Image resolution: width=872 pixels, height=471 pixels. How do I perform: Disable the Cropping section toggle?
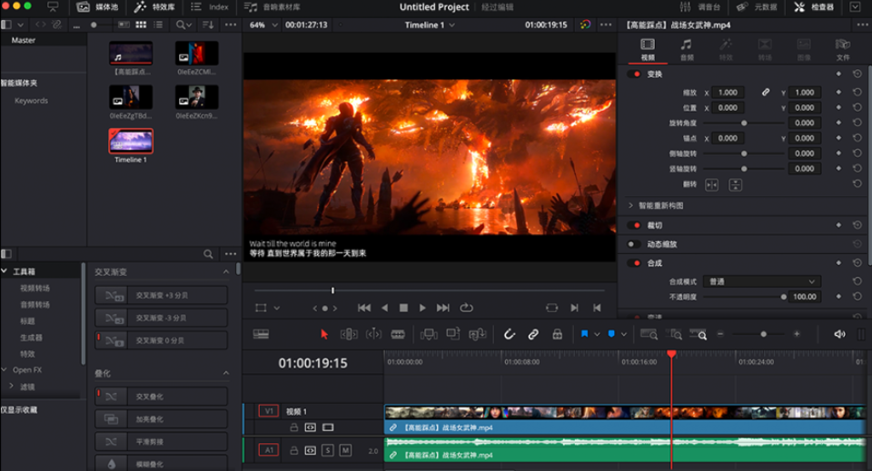(634, 225)
